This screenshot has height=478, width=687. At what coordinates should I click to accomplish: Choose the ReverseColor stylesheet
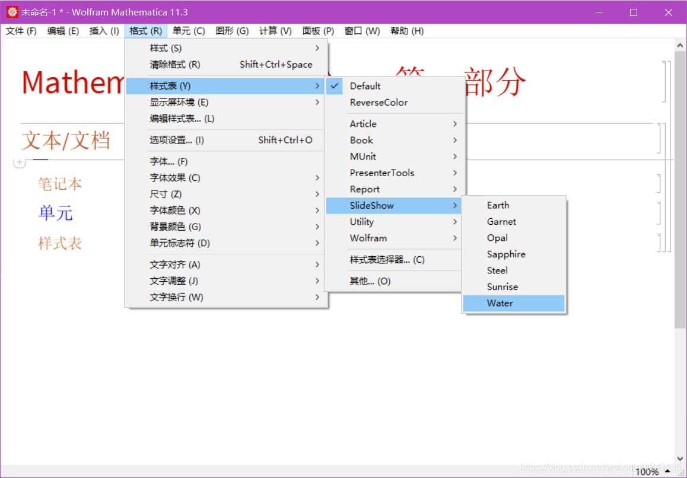(x=394, y=102)
